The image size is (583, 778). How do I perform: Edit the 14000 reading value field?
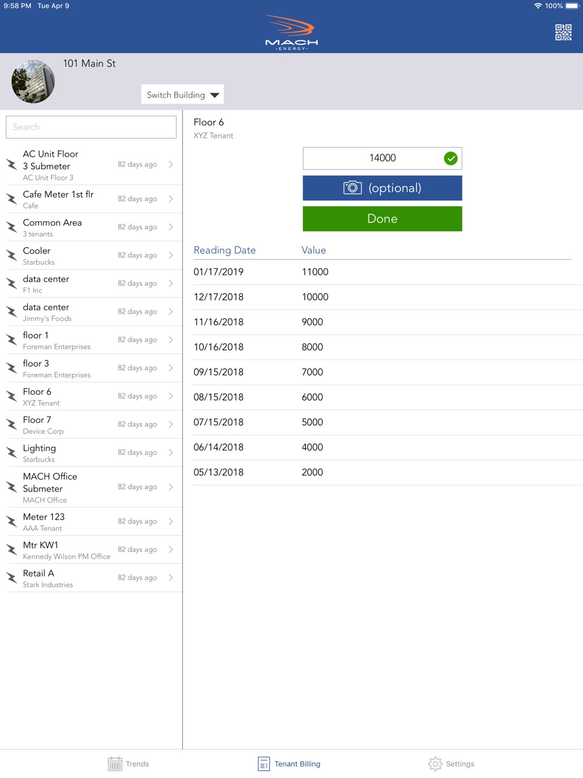tap(382, 158)
